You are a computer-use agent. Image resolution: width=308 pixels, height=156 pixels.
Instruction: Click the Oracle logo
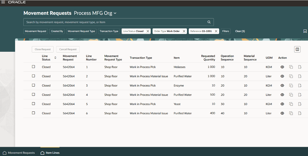(17, 2)
